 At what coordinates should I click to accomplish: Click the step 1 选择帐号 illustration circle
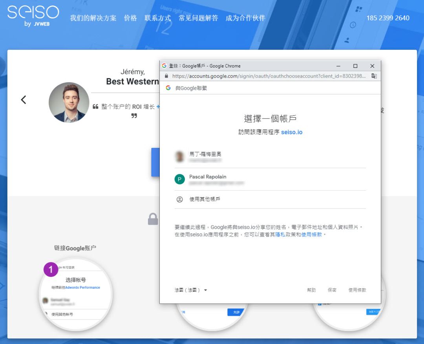coord(75,294)
